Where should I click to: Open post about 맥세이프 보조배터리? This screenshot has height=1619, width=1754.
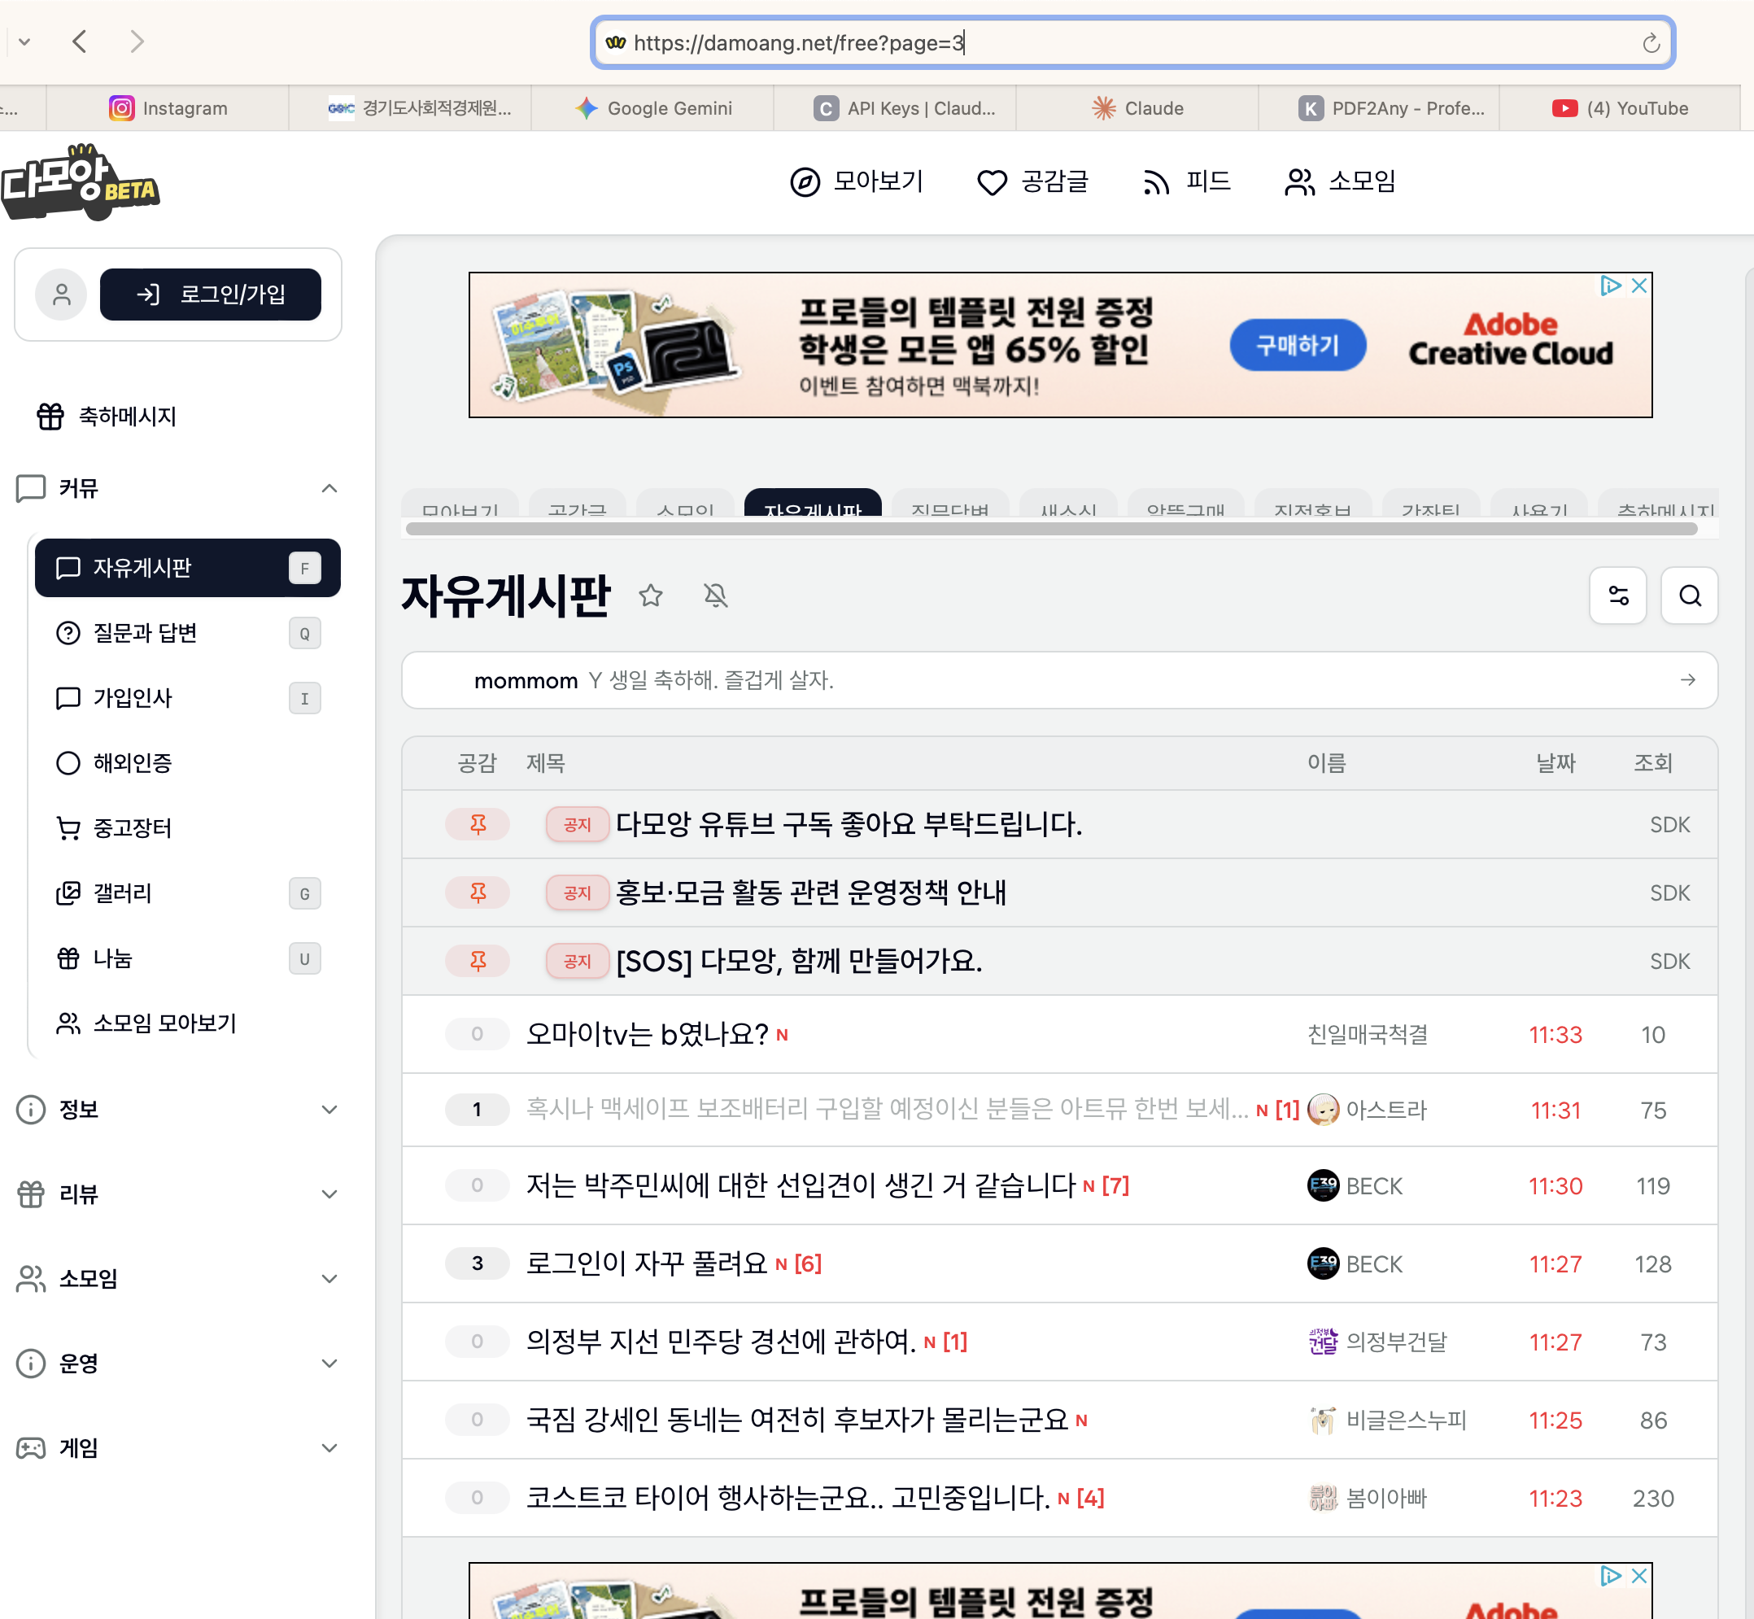[x=887, y=1110]
